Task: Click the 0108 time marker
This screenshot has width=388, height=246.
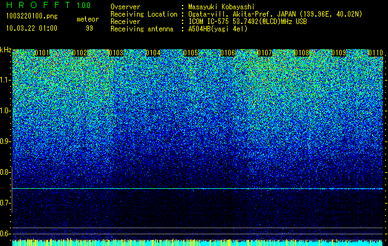Action: click(x=302, y=53)
